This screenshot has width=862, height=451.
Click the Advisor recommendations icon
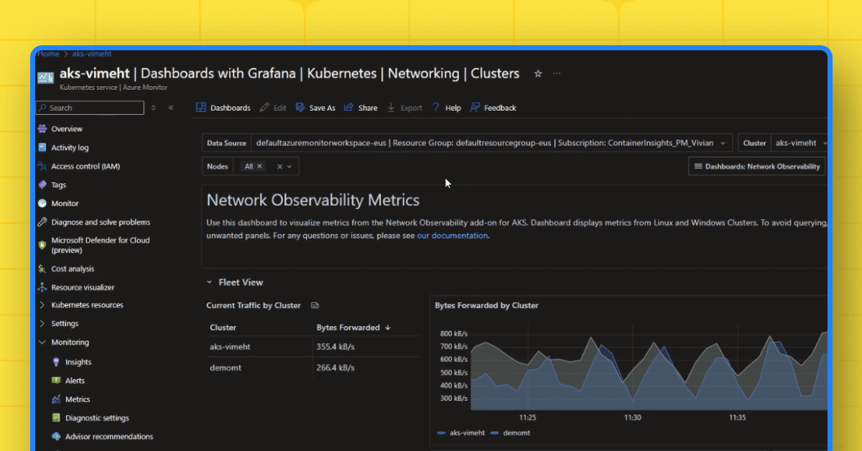tap(57, 437)
